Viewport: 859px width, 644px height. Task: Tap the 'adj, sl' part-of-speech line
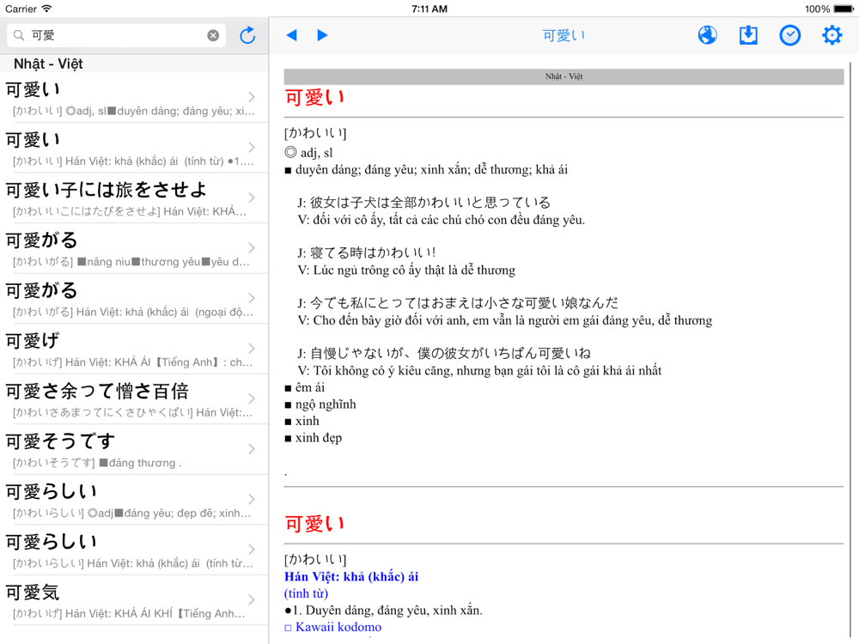309,153
